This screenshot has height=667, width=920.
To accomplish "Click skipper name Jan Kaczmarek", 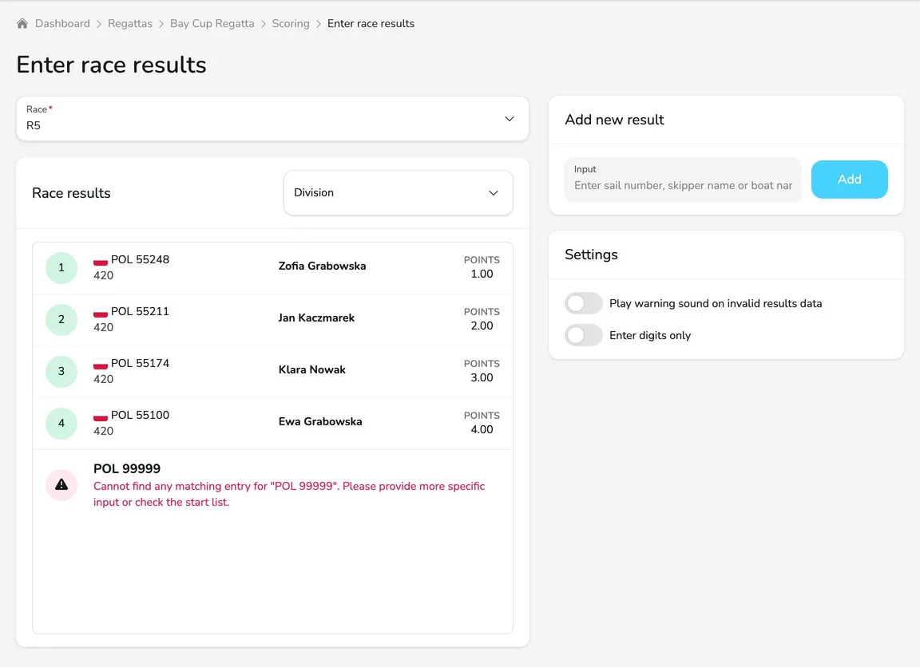I will tap(316, 318).
